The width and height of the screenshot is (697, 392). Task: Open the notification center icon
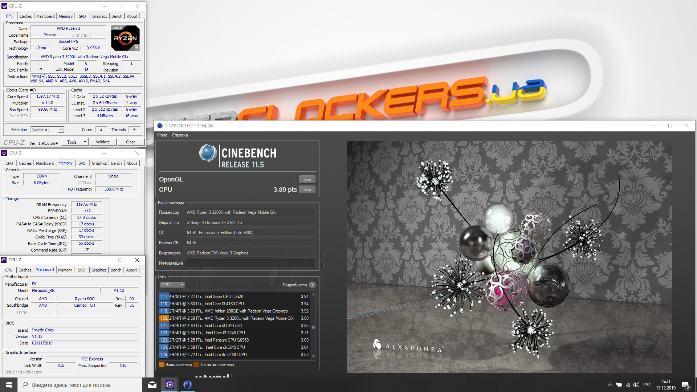(x=686, y=385)
